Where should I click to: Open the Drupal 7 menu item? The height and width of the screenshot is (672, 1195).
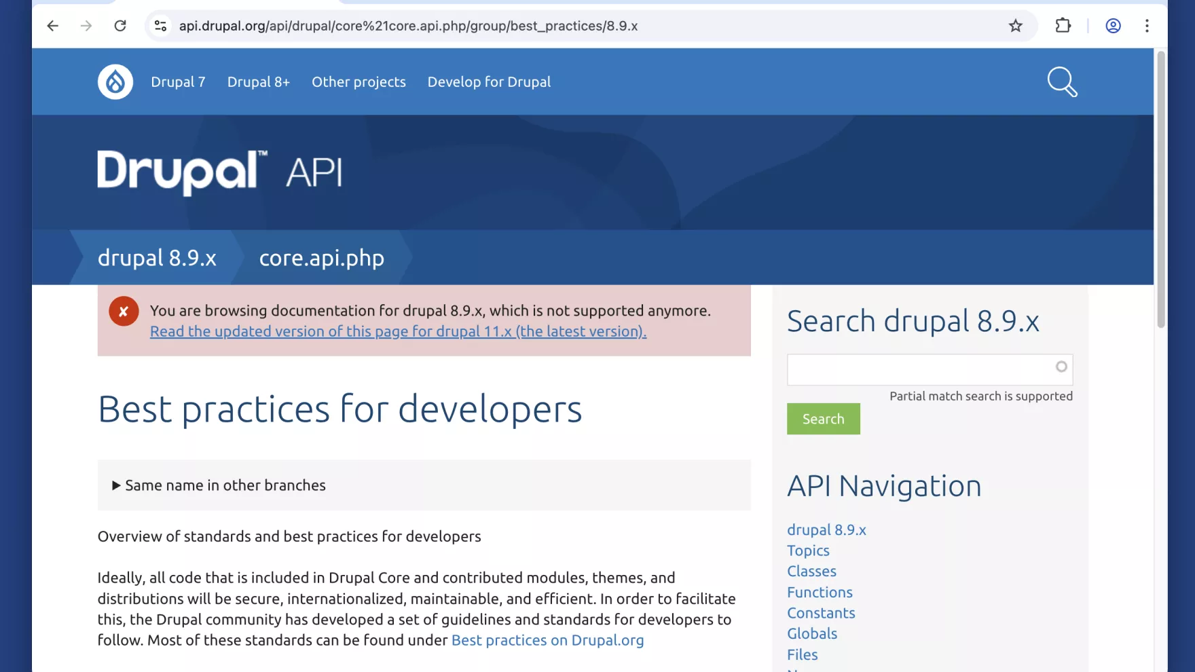178,82
